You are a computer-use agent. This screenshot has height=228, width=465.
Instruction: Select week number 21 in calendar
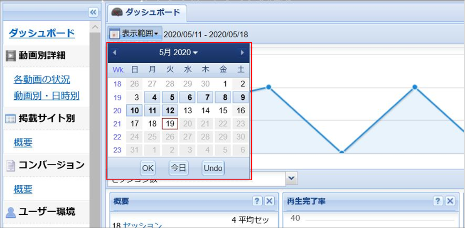pos(118,124)
